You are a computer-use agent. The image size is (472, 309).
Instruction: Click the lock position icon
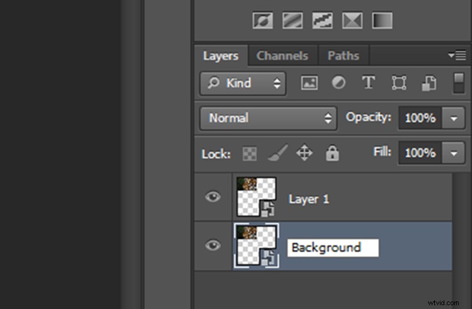(x=305, y=153)
